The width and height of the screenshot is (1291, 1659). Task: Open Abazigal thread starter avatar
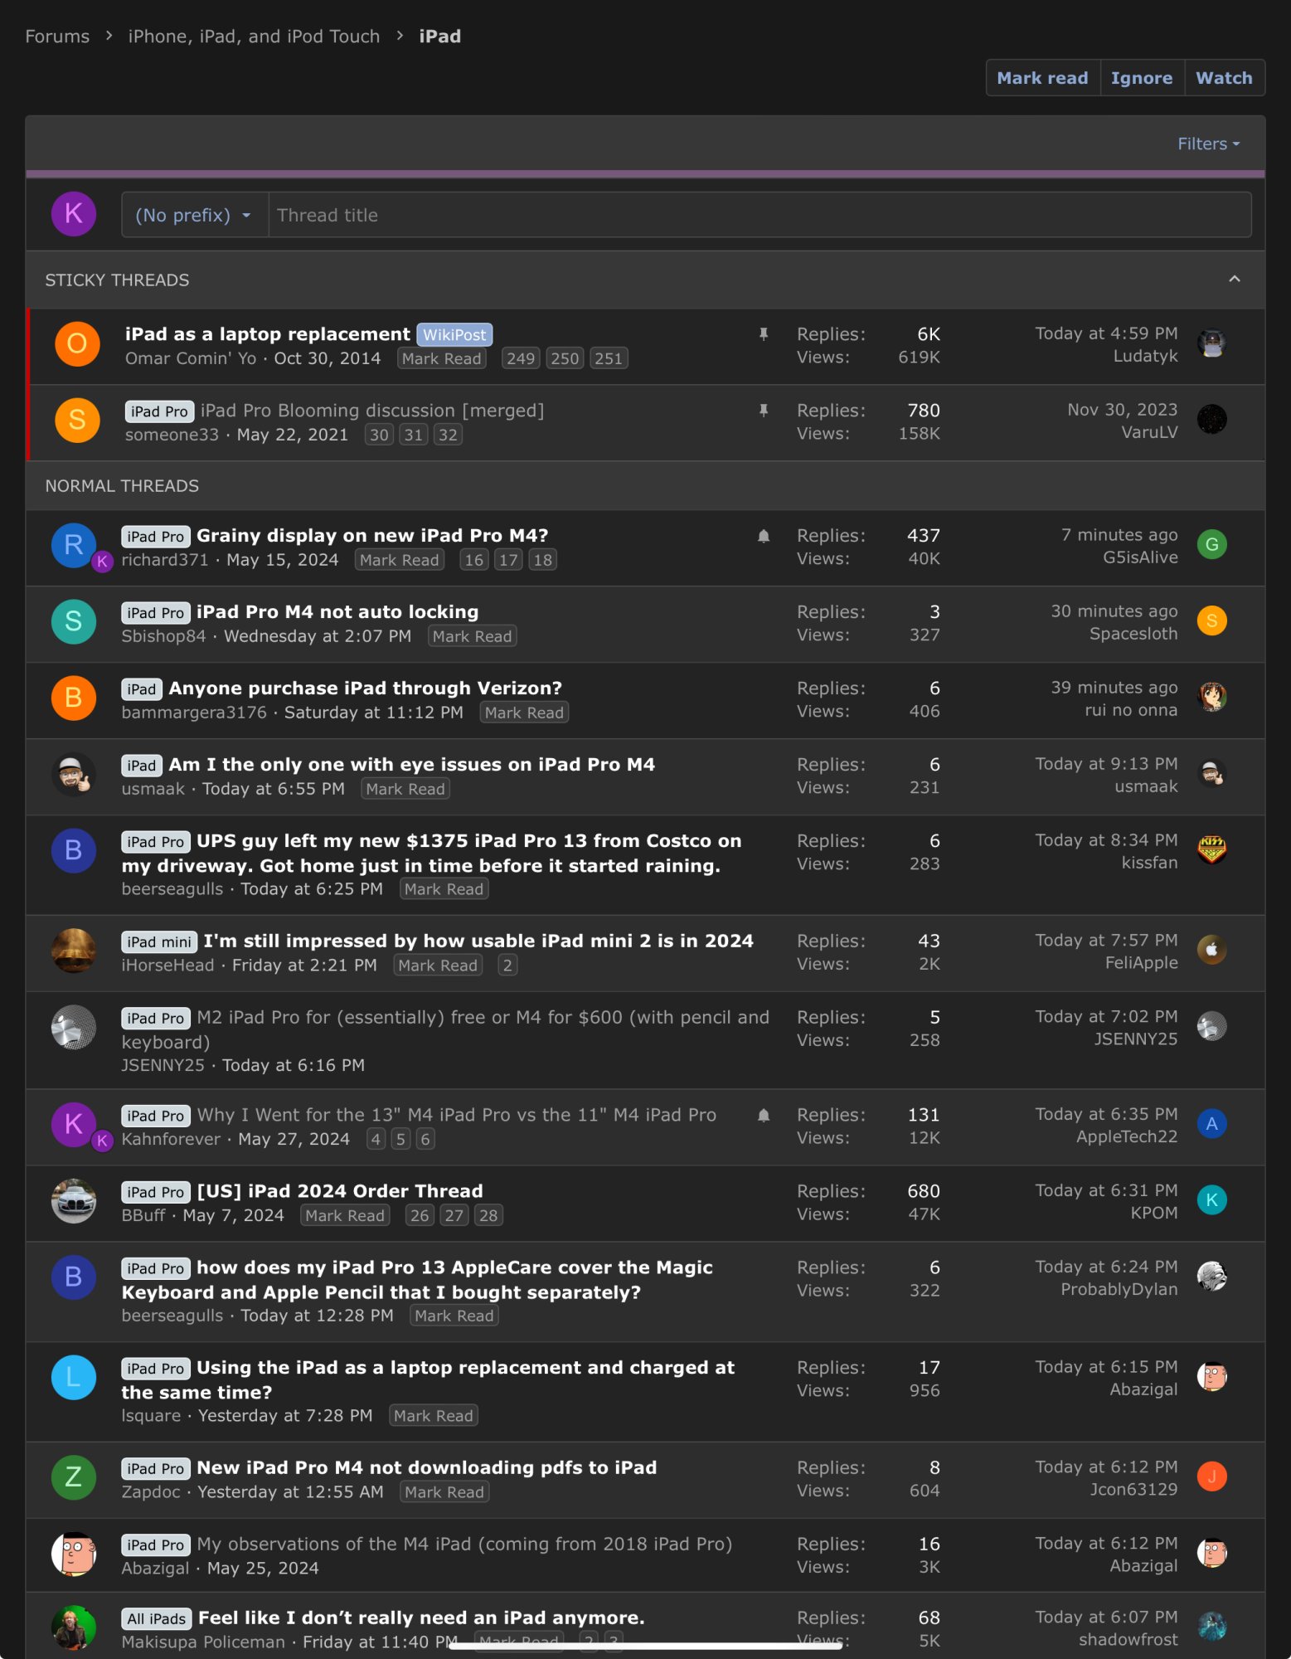click(x=74, y=1554)
